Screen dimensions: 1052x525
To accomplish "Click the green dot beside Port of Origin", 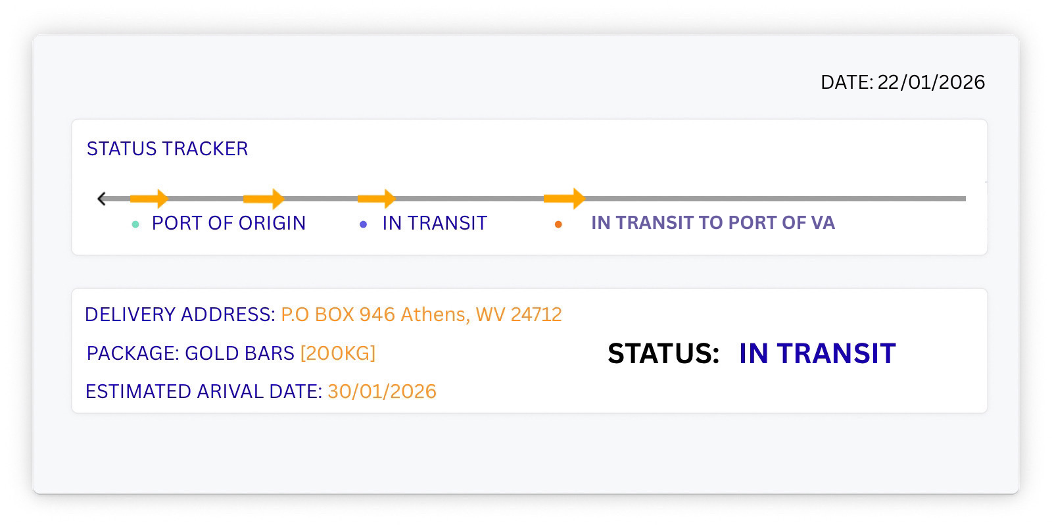I will pyautogui.click(x=135, y=224).
